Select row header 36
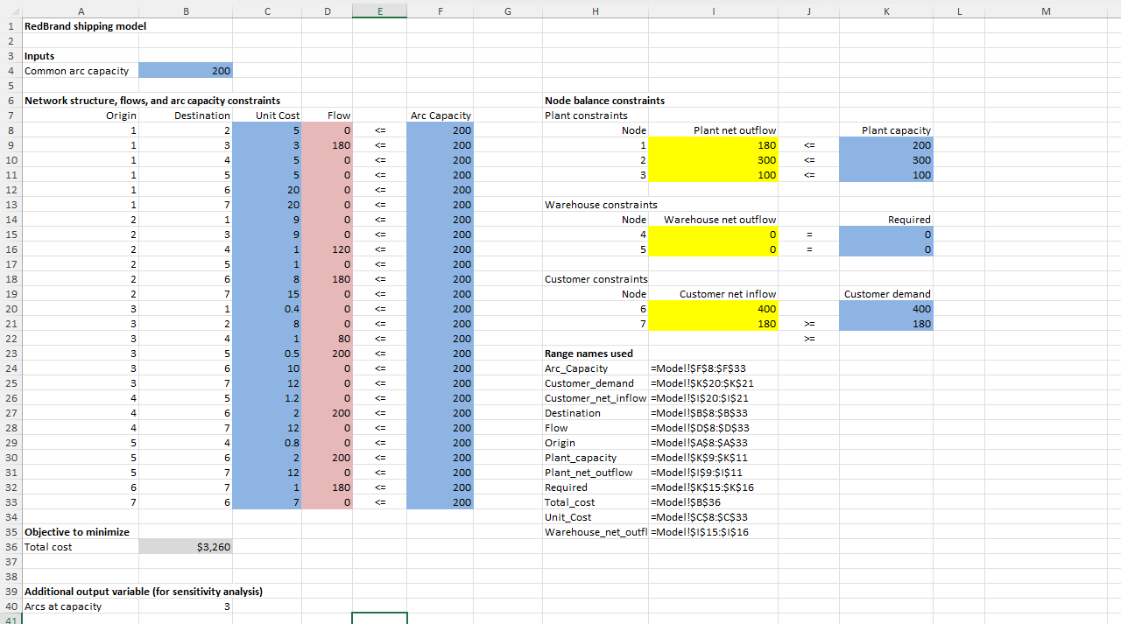Image resolution: width=1121 pixels, height=624 pixels. [x=11, y=546]
